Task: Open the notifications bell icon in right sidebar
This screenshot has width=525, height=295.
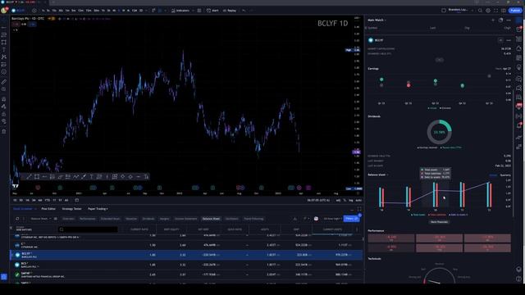Action: (519, 125)
